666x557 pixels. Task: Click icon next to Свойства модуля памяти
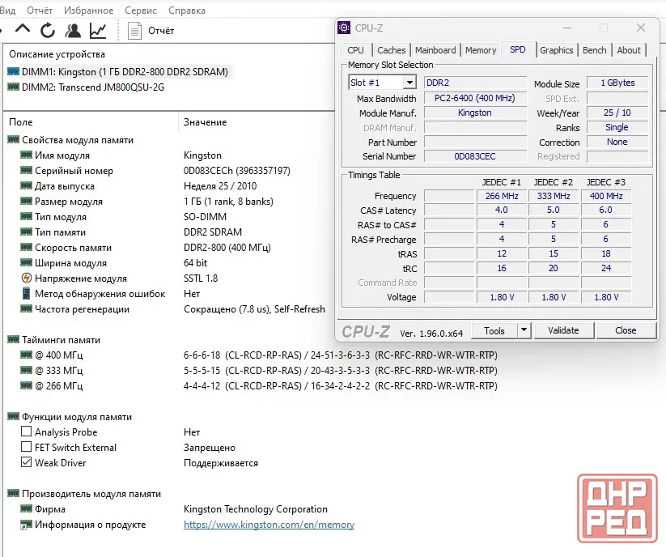[x=13, y=139]
